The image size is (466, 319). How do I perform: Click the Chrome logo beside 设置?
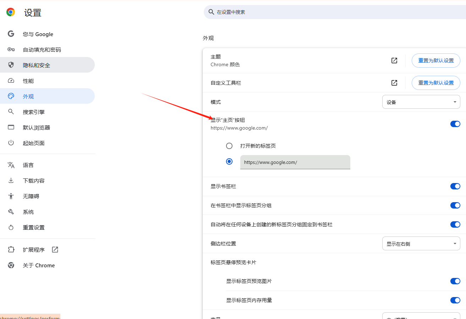[11, 12]
